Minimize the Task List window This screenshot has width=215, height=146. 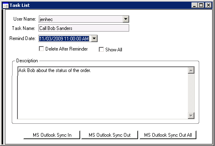(194, 5)
